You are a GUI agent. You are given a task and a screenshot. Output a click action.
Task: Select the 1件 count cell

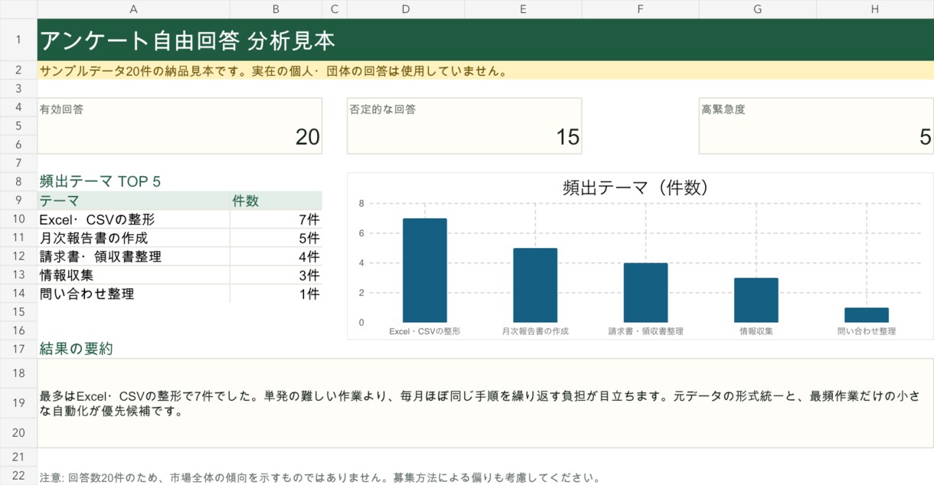[x=276, y=293]
